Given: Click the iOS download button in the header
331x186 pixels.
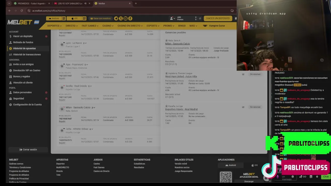Looking at the screenshot, I should coord(74,18).
